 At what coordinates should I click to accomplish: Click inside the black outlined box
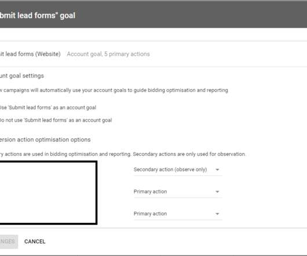[x=47, y=193]
